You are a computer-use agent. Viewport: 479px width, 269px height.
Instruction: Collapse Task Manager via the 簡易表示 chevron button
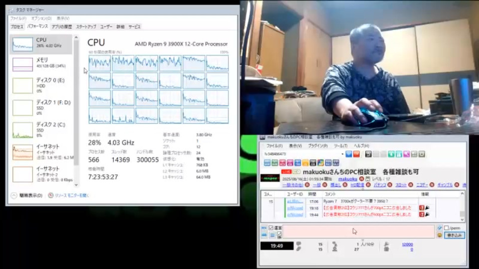click(x=14, y=195)
